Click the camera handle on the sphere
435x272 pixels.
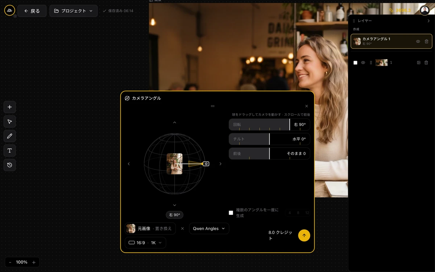[x=206, y=164]
